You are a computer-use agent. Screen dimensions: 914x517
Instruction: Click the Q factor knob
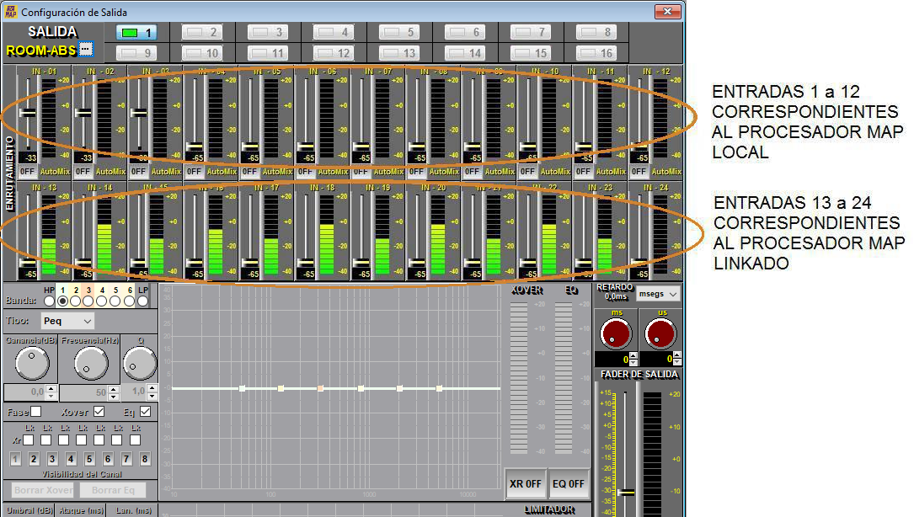tap(140, 363)
